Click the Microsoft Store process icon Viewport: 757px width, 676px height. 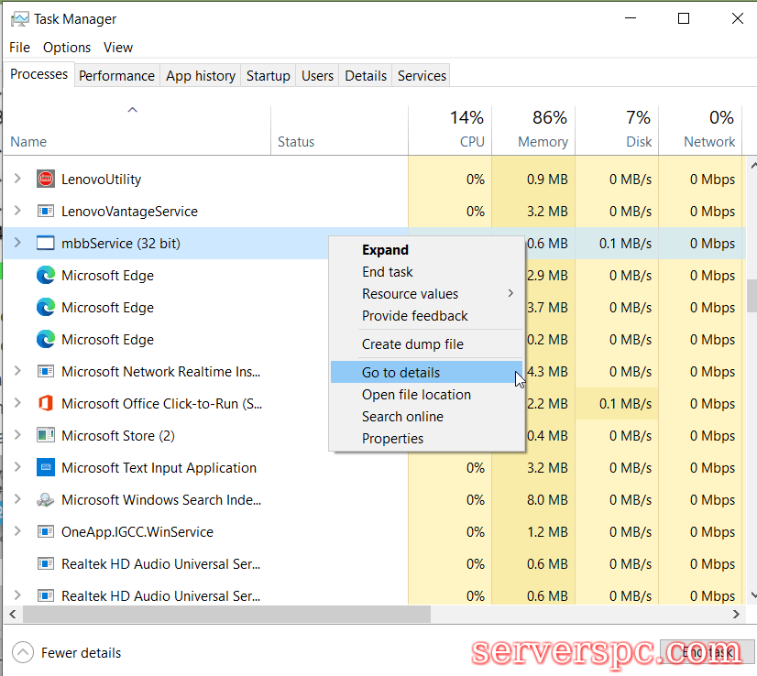click(x=46, y=436)
